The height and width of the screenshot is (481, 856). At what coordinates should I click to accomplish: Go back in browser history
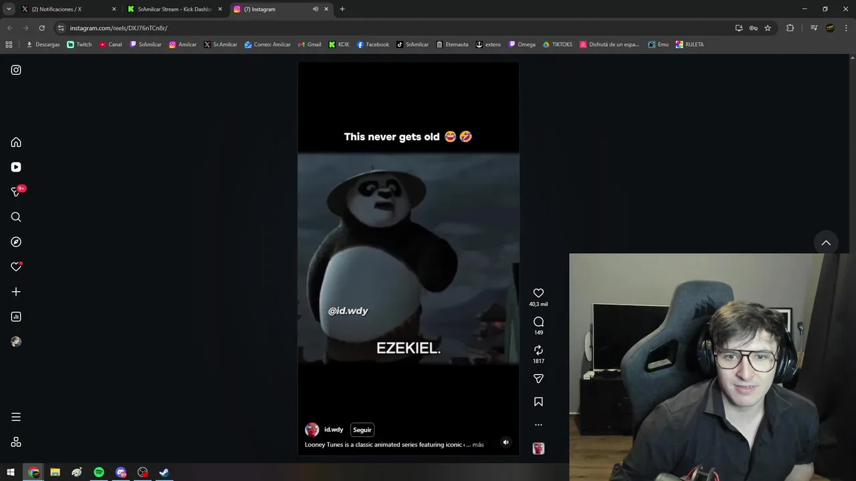pos(9,28)
